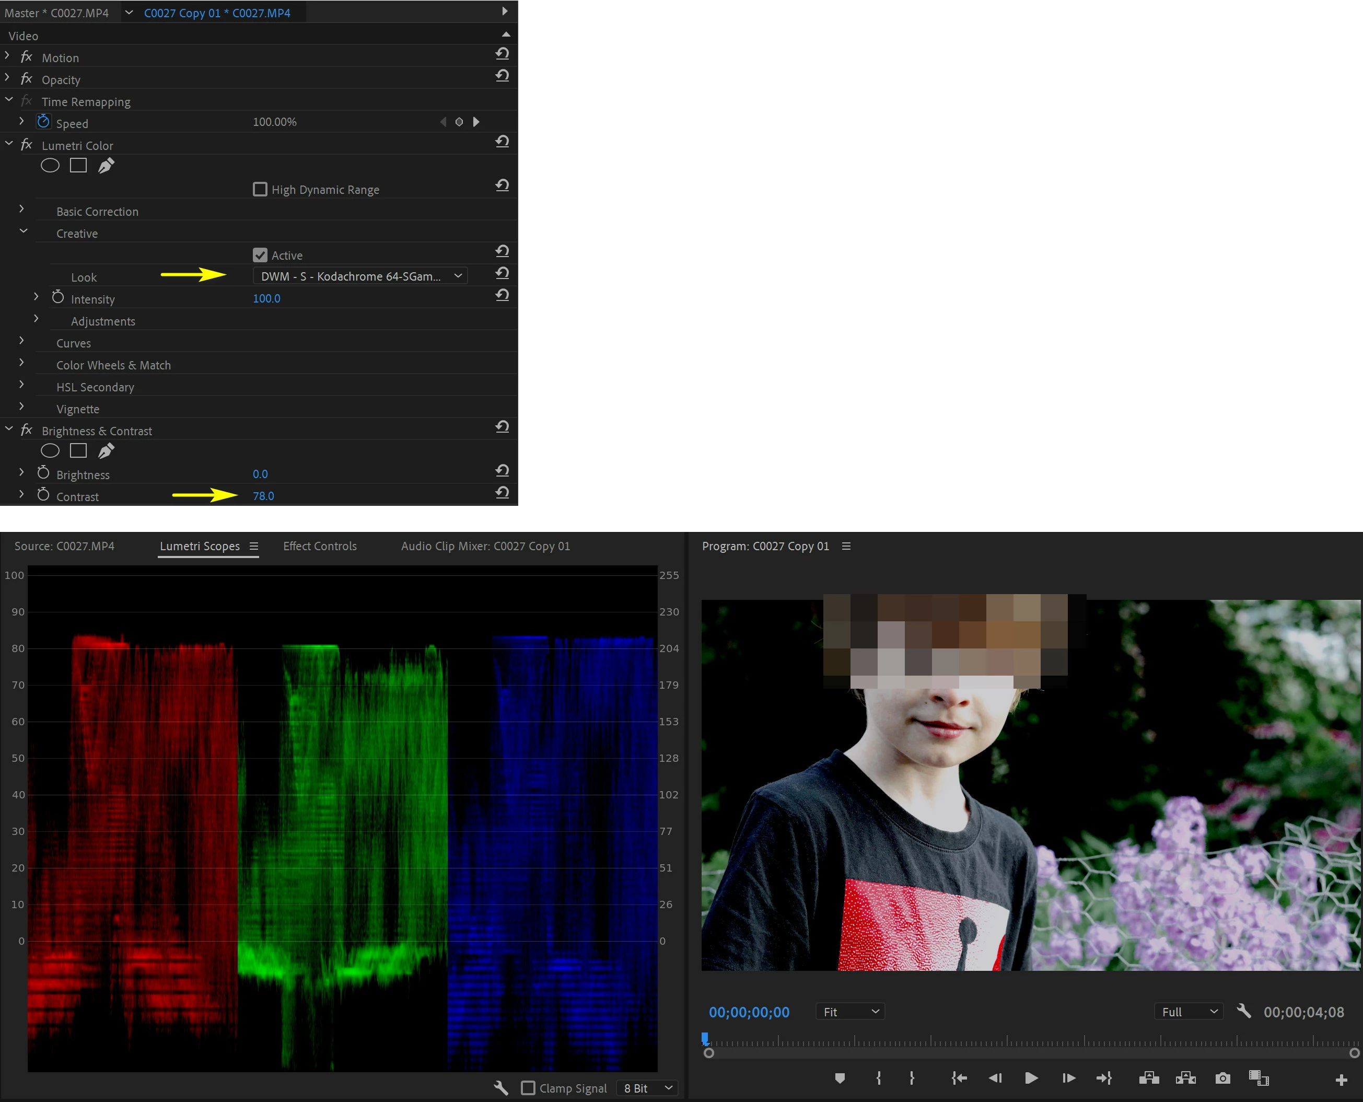
Task: Toggle the Intensity stopwatch animation
Action: [x=58, y=298]
